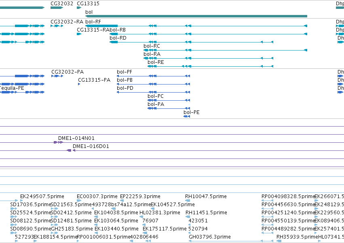Click the purple glyph under DME1-014N01

coord(59,142)
